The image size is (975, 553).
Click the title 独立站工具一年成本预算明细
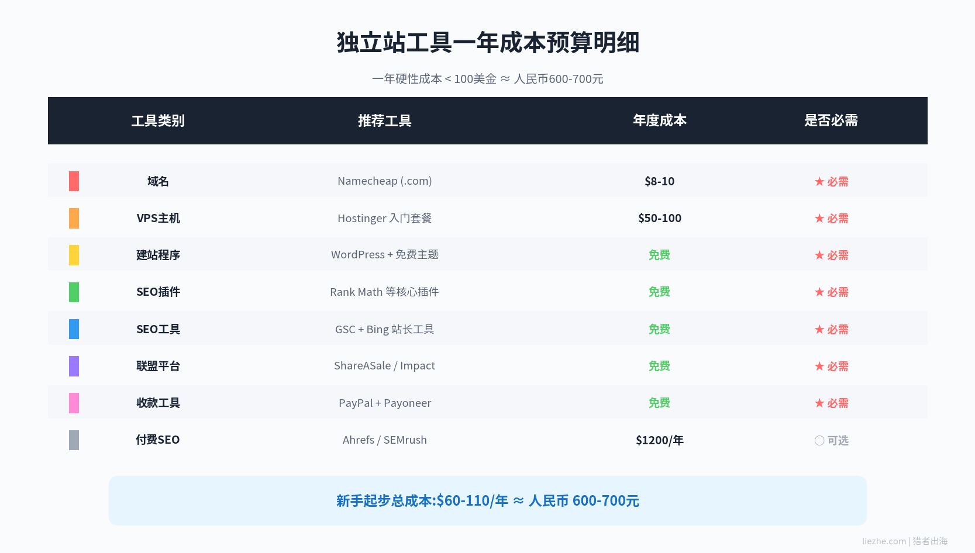pos(488,43)
